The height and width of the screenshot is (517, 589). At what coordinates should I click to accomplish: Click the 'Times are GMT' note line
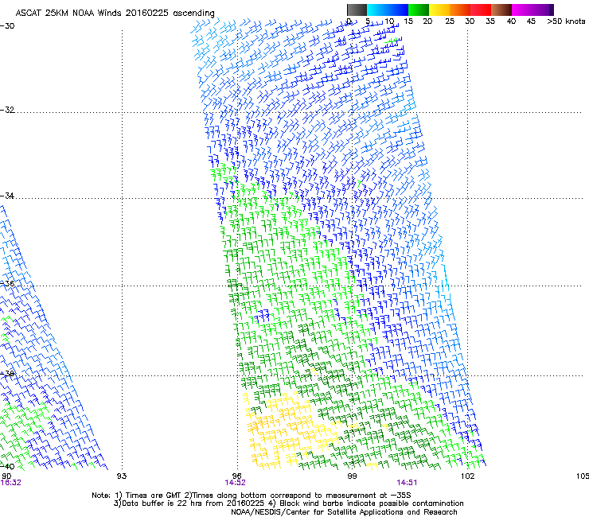[252, 496]
